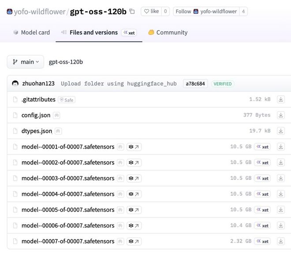Open model--00004-of-00007.safetensors
This screenshot has height=258, width=291.
pos(68,194)
